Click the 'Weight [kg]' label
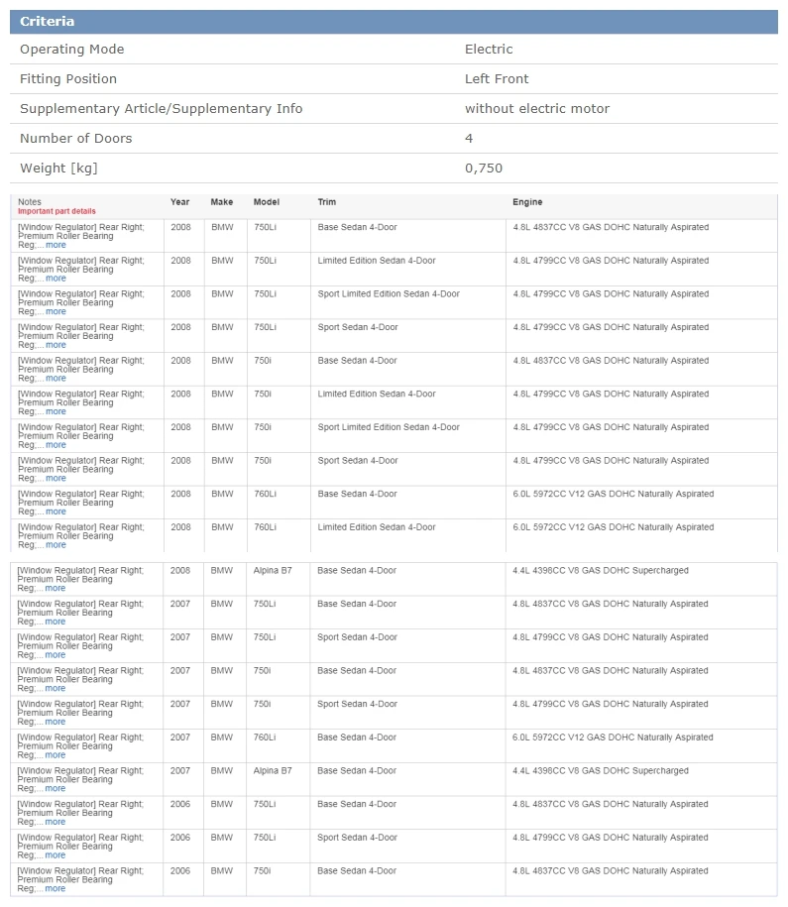The image size is (788, 907). pyautogui.click(x=58, y=169)
